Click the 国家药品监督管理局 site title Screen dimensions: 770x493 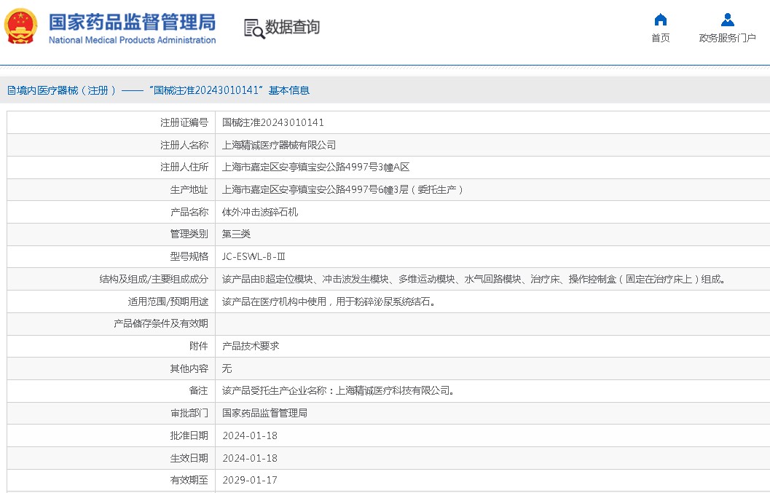132,22
